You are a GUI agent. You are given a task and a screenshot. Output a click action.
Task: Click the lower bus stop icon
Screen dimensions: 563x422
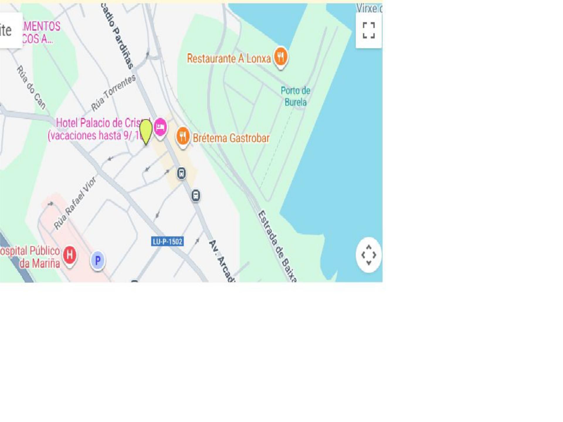click(x=196, y=195)
